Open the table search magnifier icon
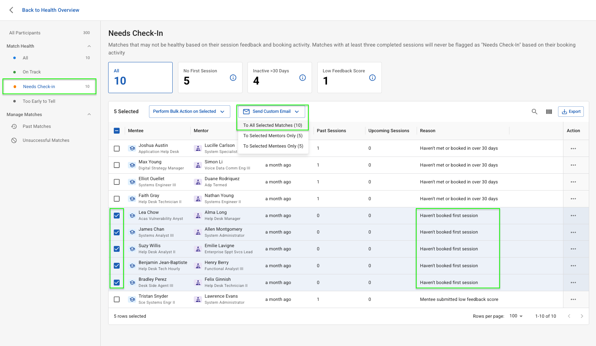Viewport: 596px width, 346px height. click(x=534, y=112)
